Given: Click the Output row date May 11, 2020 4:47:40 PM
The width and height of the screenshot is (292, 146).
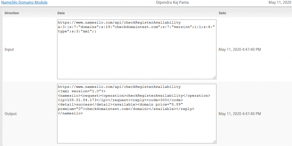Looking at the screenshot, I should coord(240,114).
